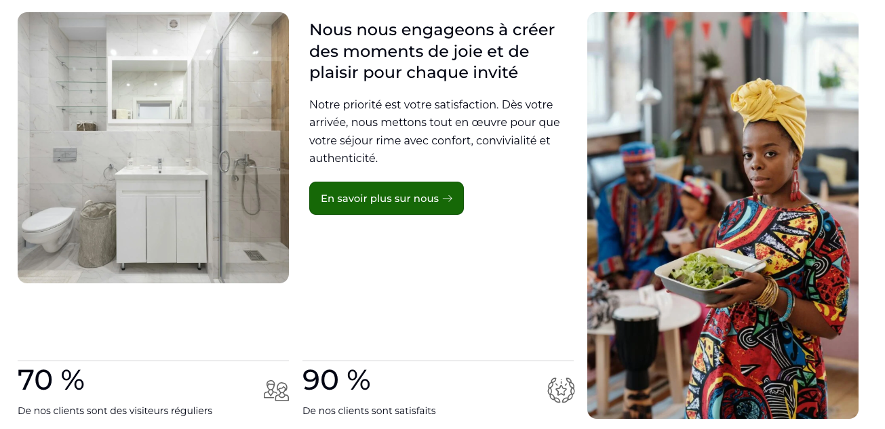Click the regular visitors people icon
Viewport: 885px width, 429px height.
pos(276,390)
